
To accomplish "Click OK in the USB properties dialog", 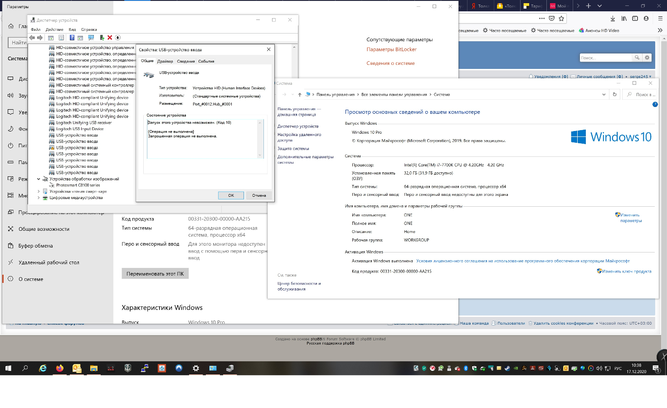I will [x=231, y=195].
